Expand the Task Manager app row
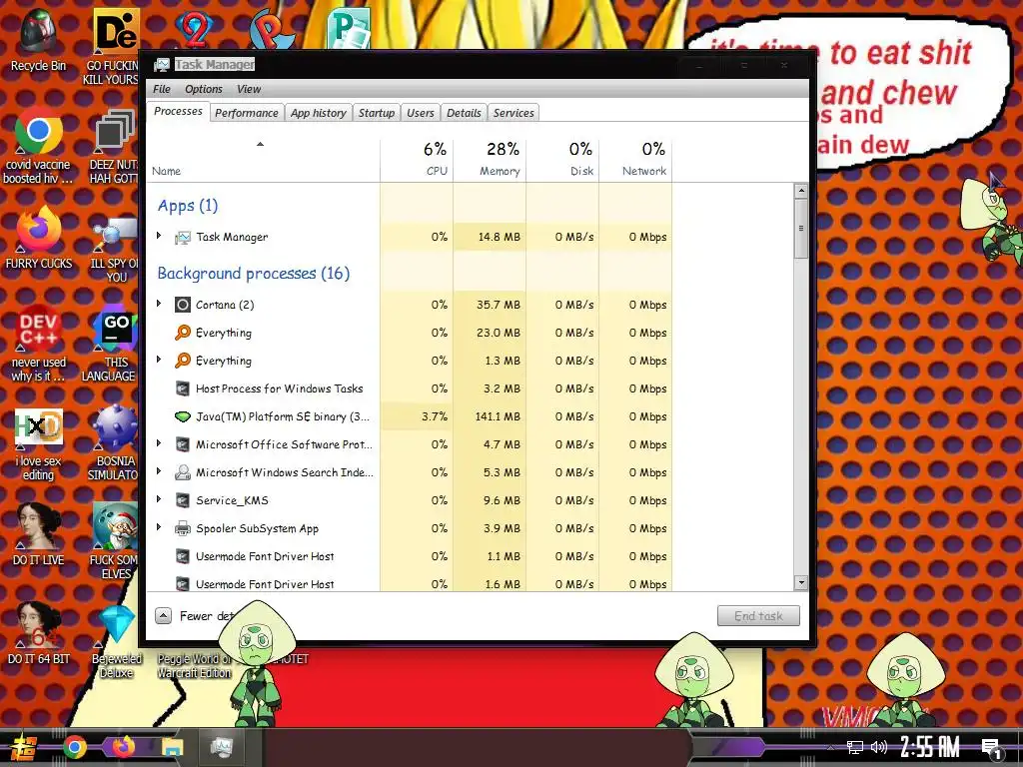The width and height of the screenshot is (1023, 767). [159, 236]
